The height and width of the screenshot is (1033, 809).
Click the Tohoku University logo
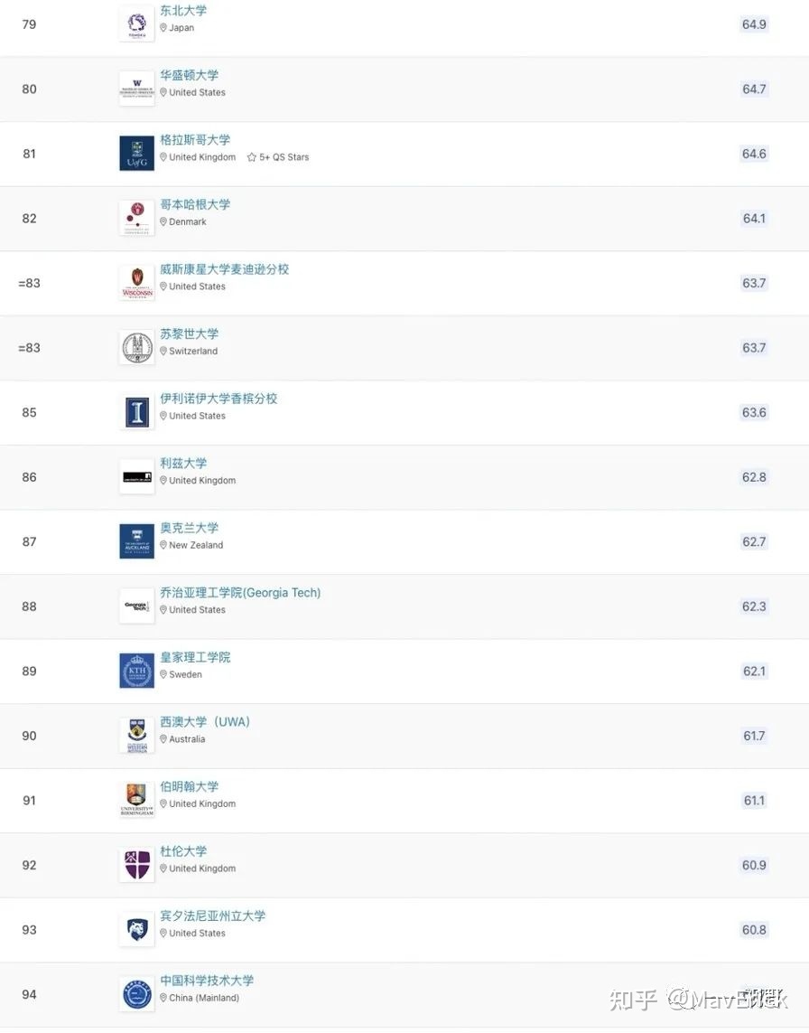(137, 24)
